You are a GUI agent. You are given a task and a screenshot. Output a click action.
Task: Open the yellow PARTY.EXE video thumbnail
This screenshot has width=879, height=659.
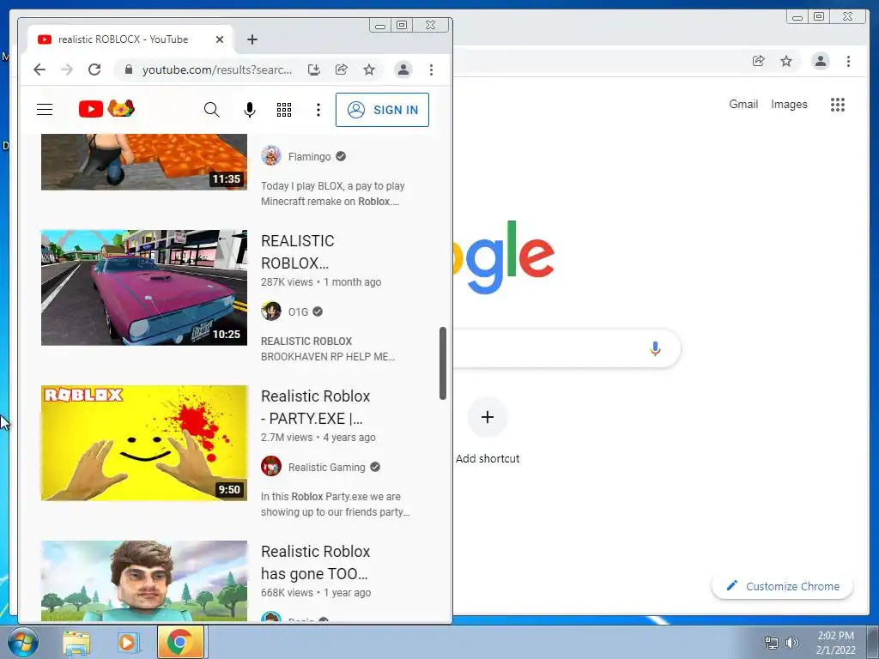point(144,443)
